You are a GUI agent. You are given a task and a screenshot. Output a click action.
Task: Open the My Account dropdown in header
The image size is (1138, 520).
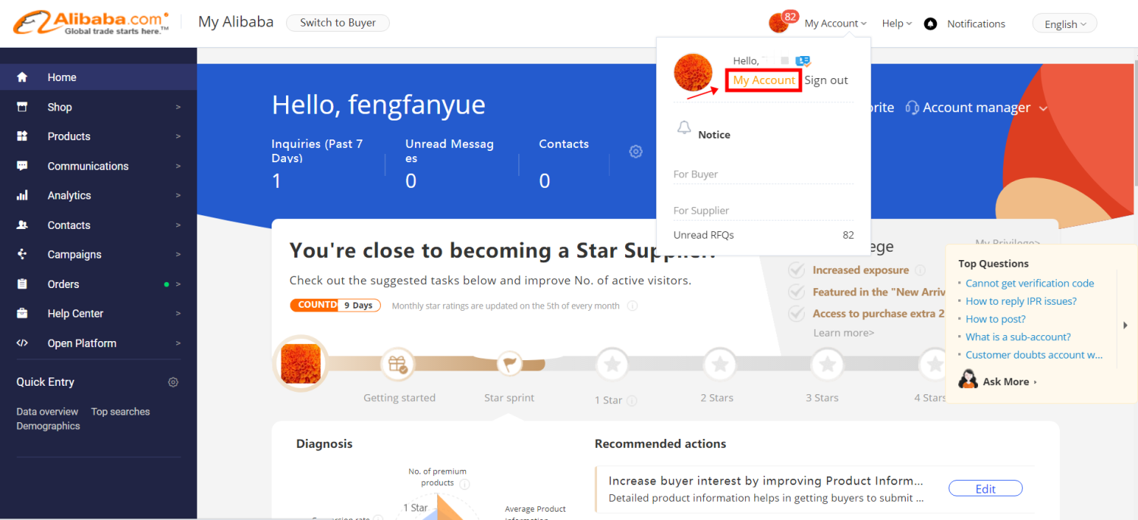[835, 23]
